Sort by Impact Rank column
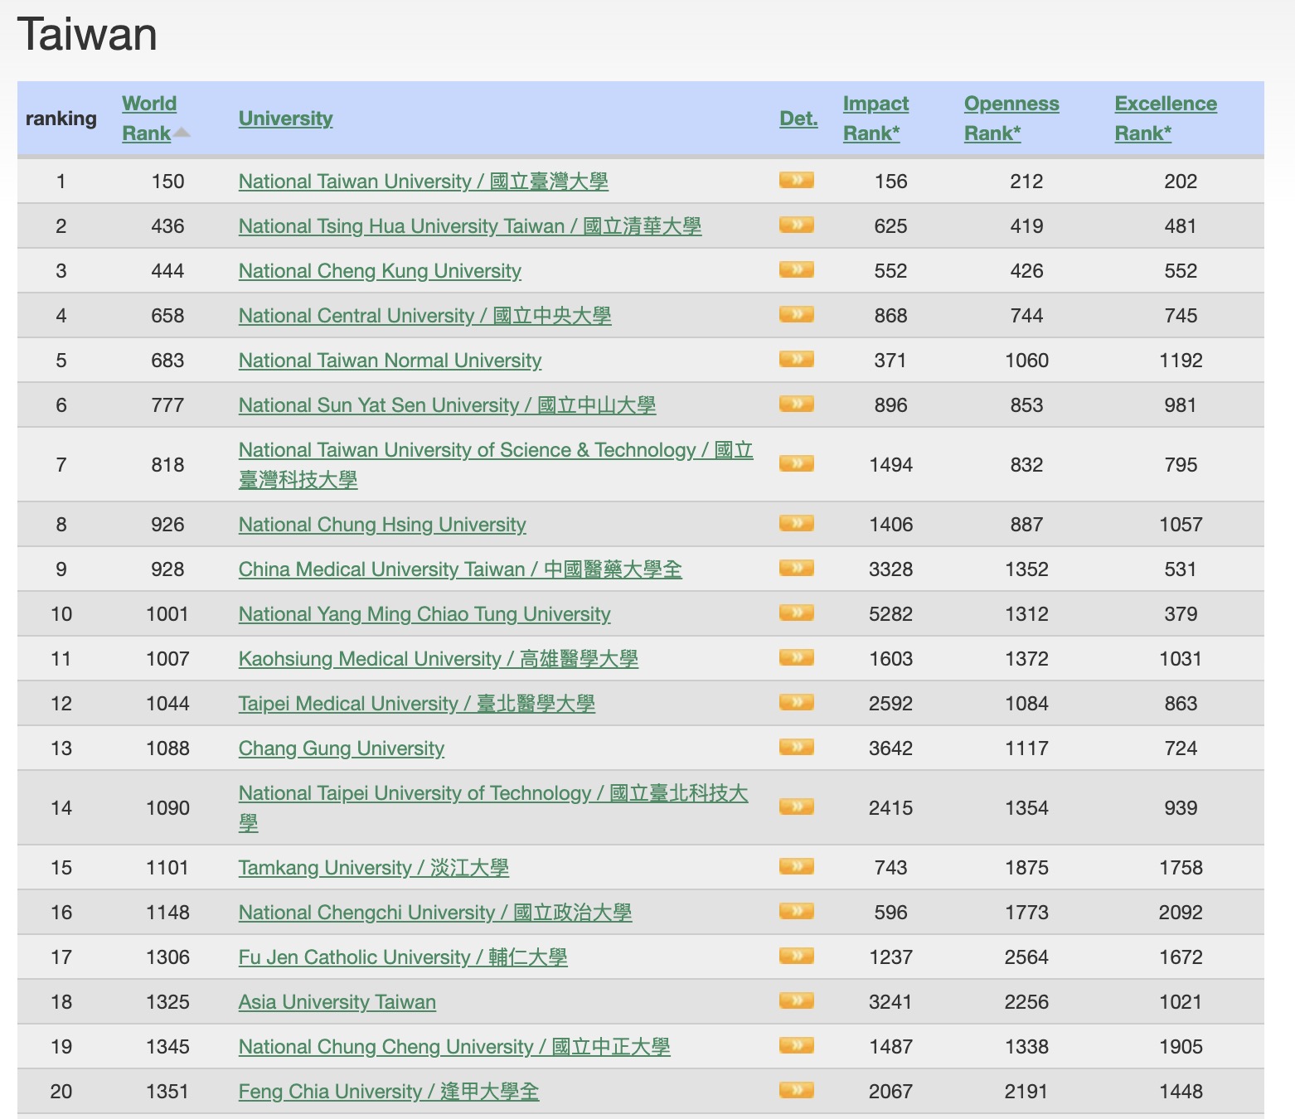Image resolution: width=1295 pixels, height=1119 pixels. click(x=875, y=119)
